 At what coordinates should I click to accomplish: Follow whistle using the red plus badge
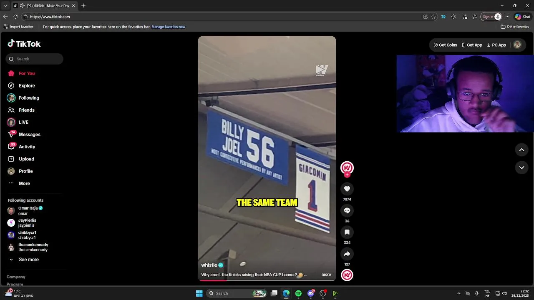[347, 175]
